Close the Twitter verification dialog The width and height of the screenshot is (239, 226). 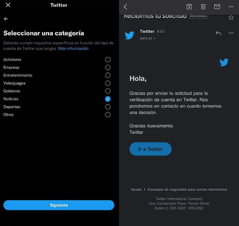tap(8, 5)
